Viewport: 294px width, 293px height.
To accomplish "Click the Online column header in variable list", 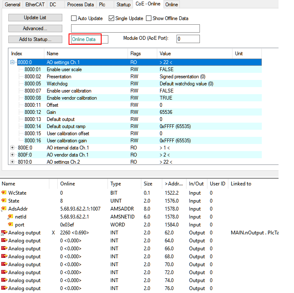I will [82, 184].
